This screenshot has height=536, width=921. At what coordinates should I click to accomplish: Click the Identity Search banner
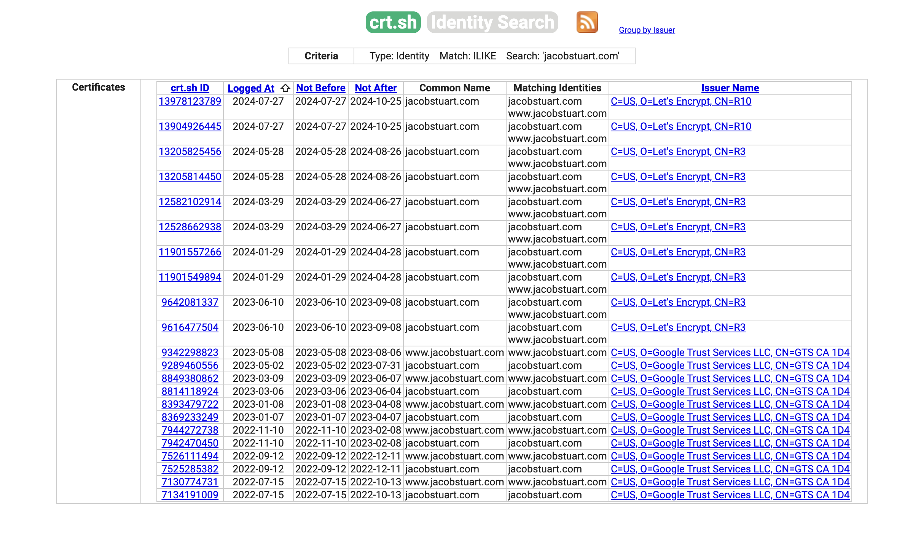[x=492, y=22]
